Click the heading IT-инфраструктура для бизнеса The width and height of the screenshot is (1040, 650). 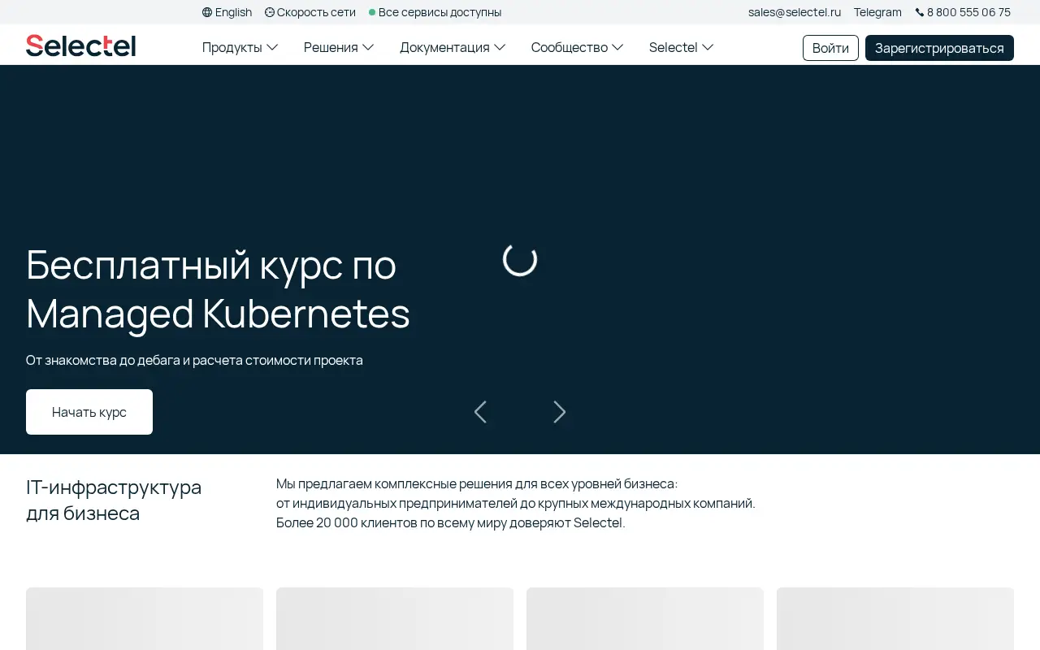(114, 500)
